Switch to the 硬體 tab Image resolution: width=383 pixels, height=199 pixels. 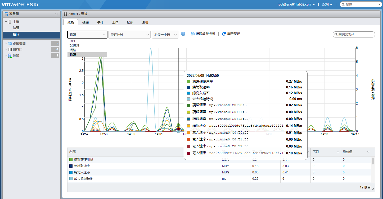(x=85, y=22)
